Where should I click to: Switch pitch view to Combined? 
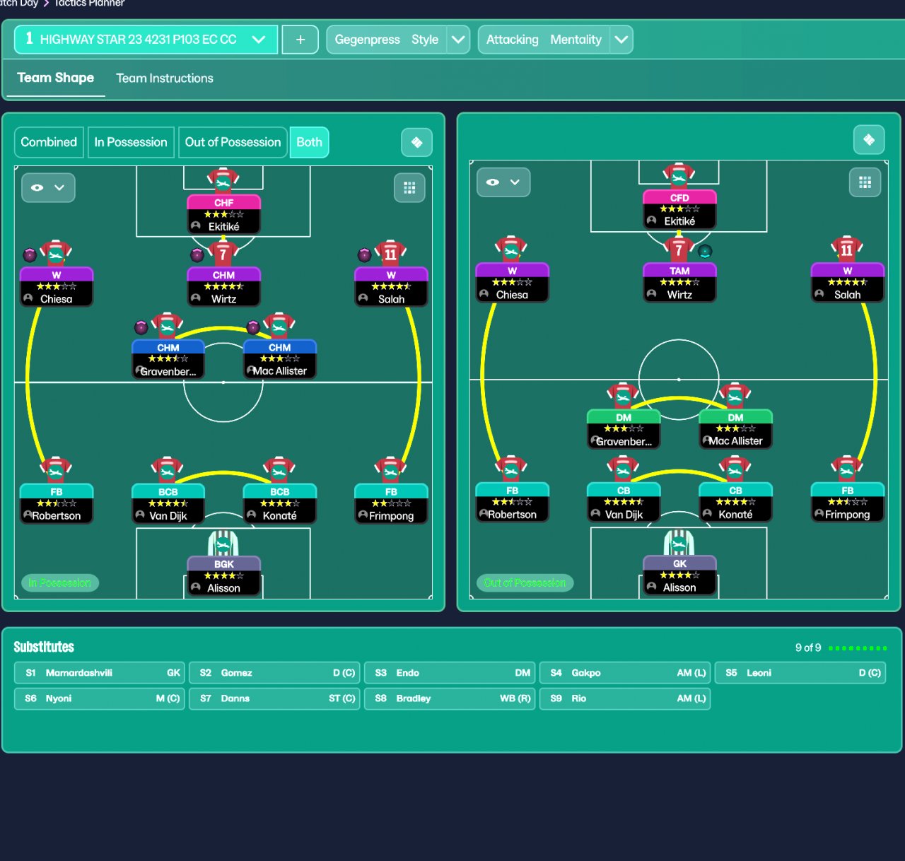(x=49, y=142)
